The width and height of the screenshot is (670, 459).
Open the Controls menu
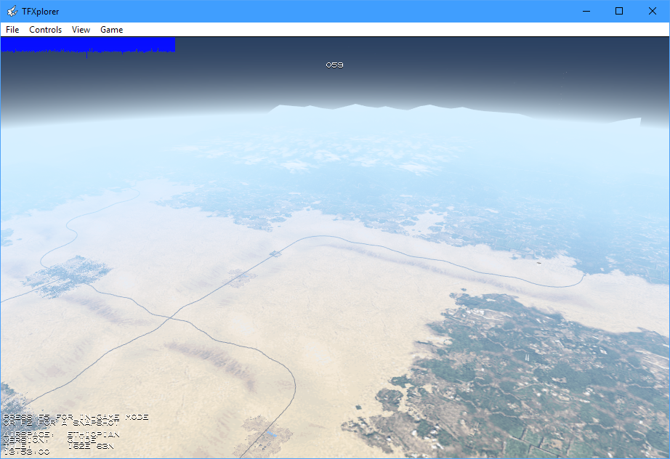point(46,30)
